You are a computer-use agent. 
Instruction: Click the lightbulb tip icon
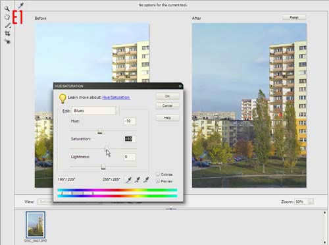coord(63,98)
